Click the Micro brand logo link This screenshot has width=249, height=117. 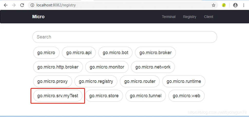pyautogui.click(x=38, y=17)
